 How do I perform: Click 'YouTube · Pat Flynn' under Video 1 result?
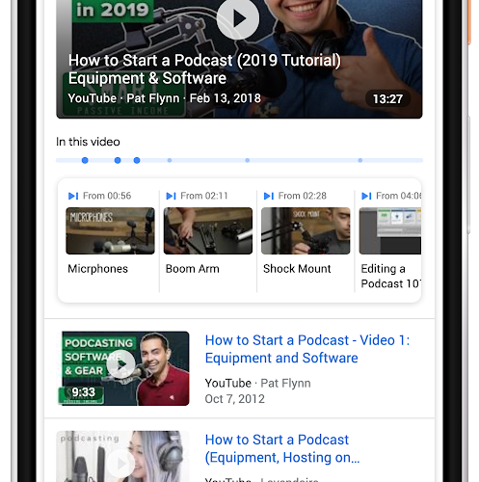click(x=257, y=383)
